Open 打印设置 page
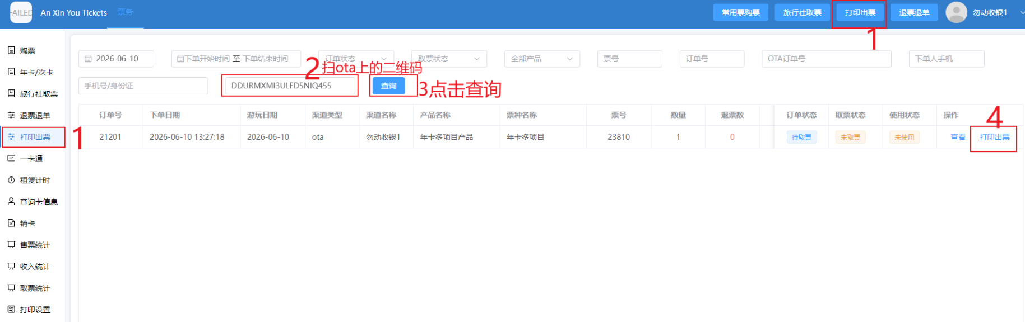Viewport: 1025px width, 322px height. click(32, 309)
